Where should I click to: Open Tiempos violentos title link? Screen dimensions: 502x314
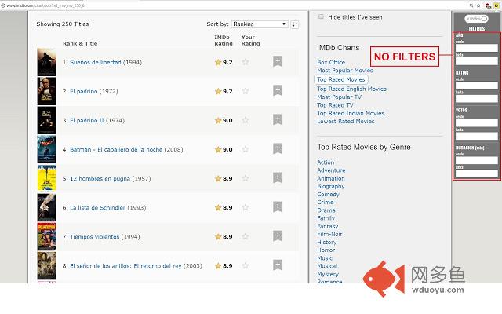tap(94, 237)
